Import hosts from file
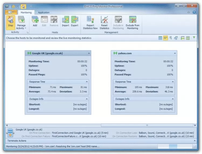Screen dimensions: 202x154 [x=65, y=21]
